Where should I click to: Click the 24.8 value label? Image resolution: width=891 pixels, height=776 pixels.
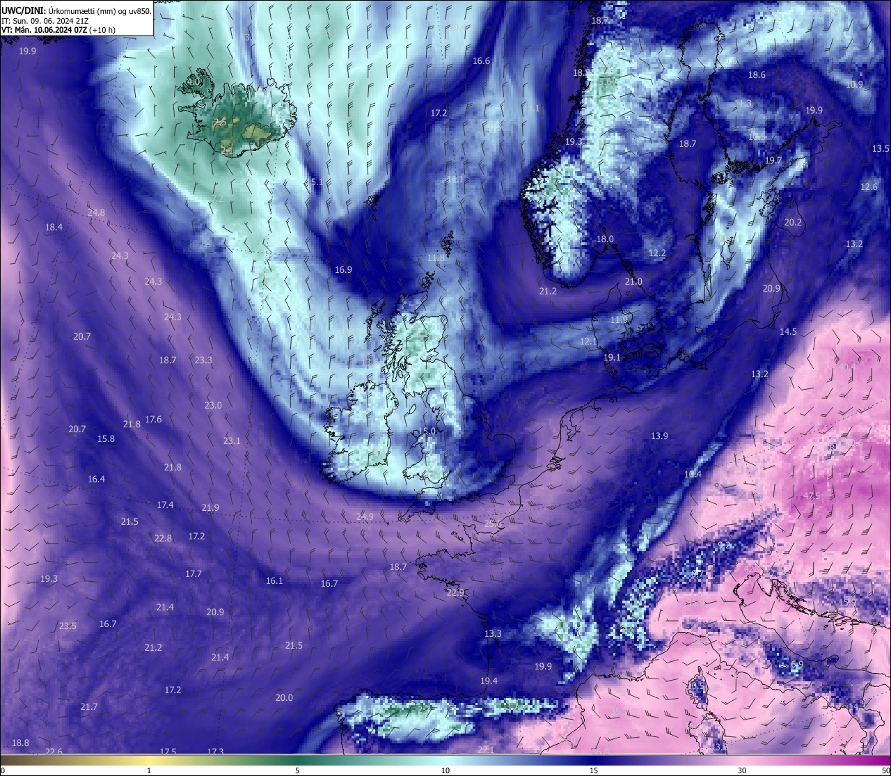click(x=96, y=213)
